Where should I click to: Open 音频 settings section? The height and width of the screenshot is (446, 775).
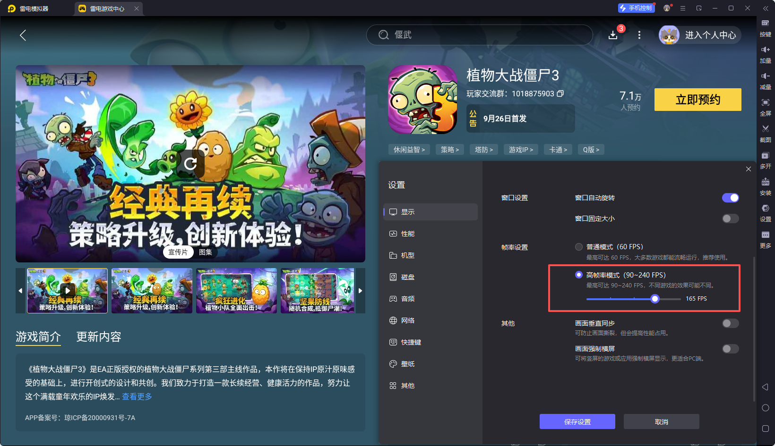click(x=431, y=299)
